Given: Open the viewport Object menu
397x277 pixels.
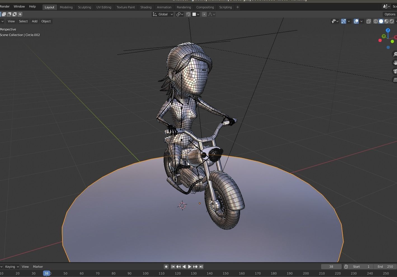Looking at the screenshot, I should coord(46,21).
